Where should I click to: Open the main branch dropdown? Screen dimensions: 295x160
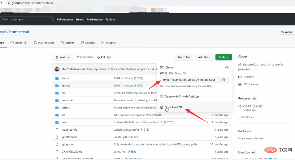click(x=63, y=57)
